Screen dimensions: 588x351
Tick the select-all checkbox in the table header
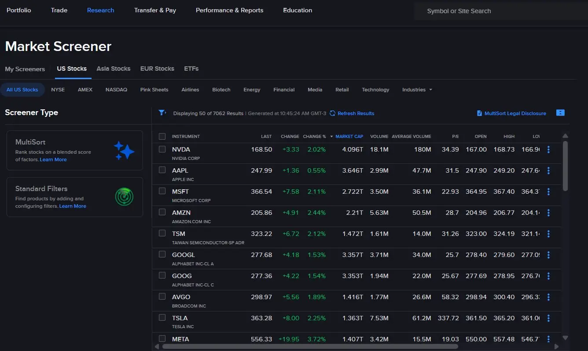click(162, 136)
